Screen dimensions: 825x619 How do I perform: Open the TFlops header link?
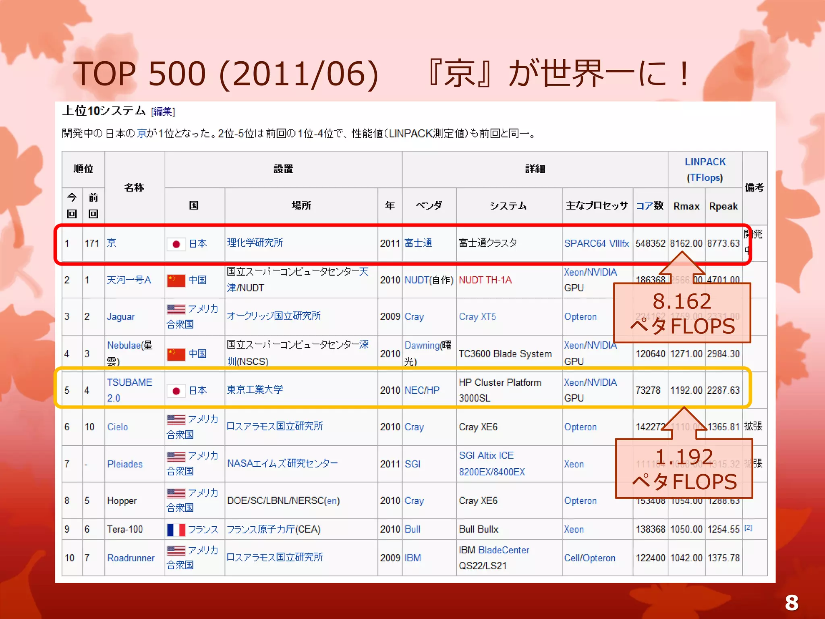coord(705,178)
